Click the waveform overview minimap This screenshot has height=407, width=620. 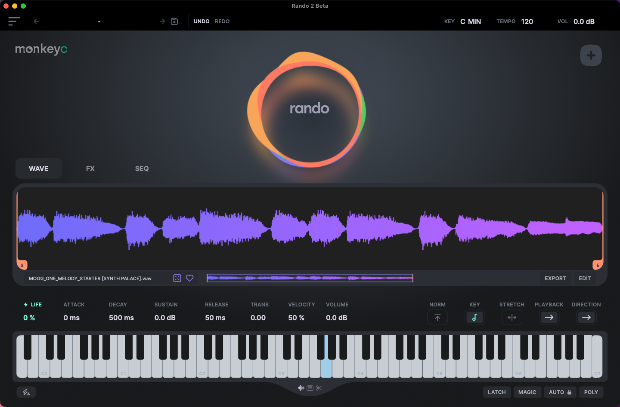tap(310, 278)
